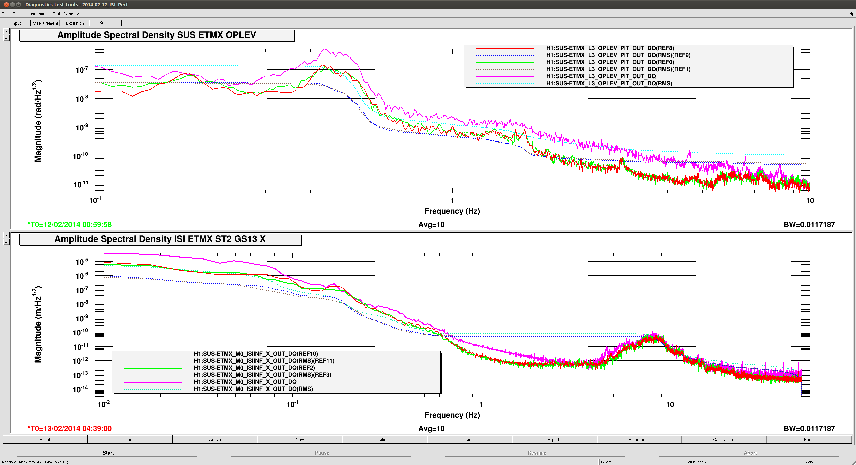Screen dimensions: 856x465
Task: Click the Print... button
Action: tap(809, 439)
